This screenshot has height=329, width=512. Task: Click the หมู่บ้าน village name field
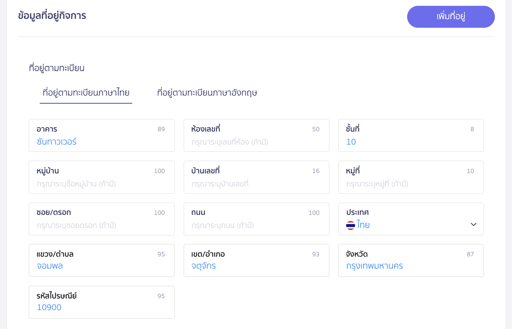click(101, 177)
